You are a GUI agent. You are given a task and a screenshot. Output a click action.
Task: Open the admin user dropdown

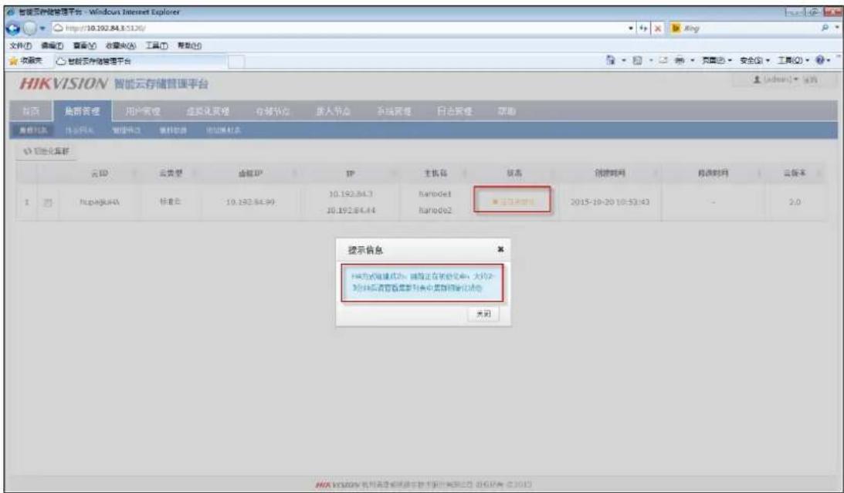(x=775, y=79)
